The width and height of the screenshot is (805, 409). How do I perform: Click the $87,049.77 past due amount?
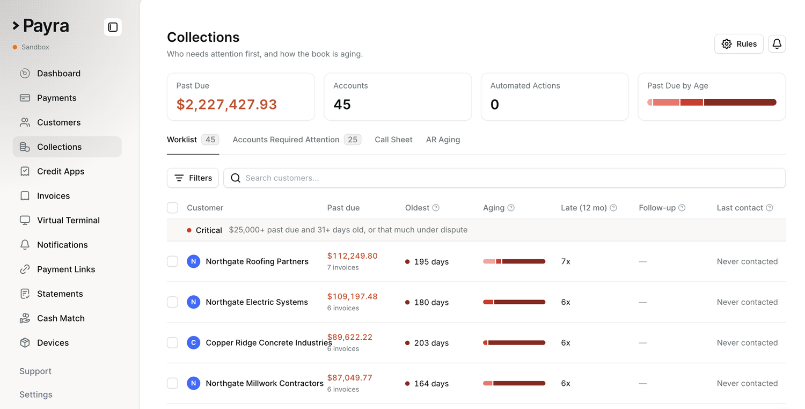tap(349, 378)
